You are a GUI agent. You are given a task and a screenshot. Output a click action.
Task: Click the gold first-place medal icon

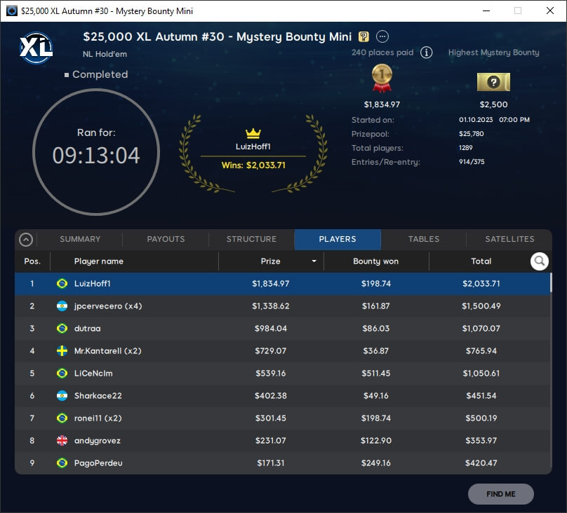tap(382, 78)
